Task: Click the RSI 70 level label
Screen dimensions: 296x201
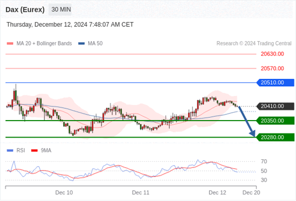Action: (264, 161)
